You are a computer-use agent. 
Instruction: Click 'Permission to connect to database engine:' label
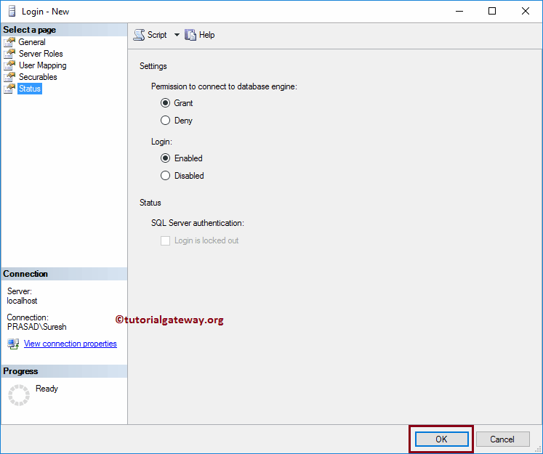224,86
